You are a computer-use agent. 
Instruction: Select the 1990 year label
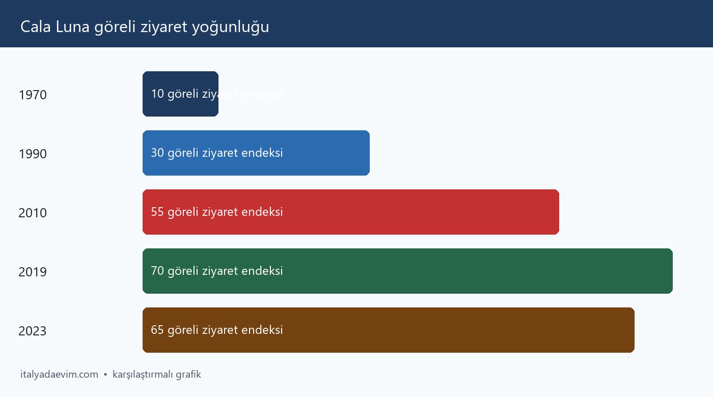pyautogui.click(x=33, y=154)
